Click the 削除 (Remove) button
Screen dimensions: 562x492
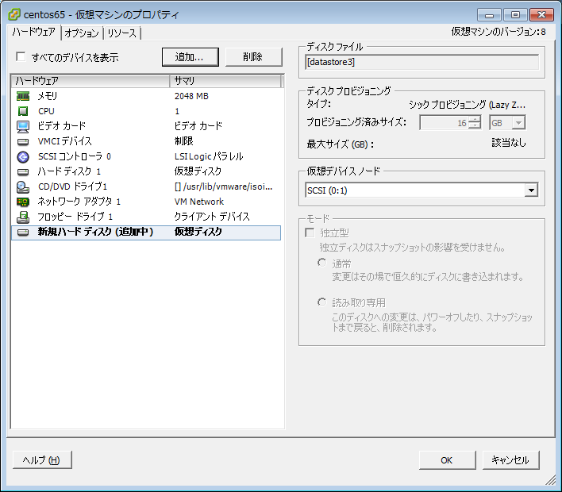[253, 57]
